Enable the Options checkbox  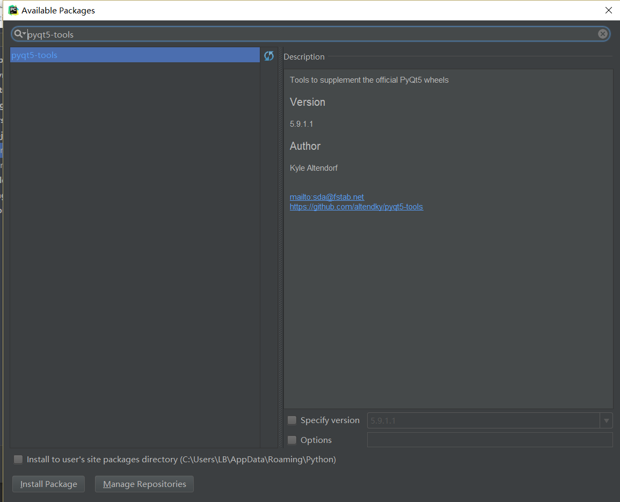point(292,440)
